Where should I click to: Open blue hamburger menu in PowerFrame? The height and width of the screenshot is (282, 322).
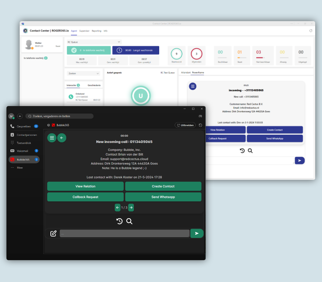[193, 86]
